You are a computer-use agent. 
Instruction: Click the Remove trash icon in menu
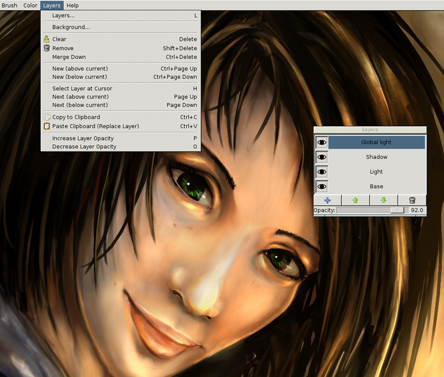pyautogui.click(x=47, y=48)
